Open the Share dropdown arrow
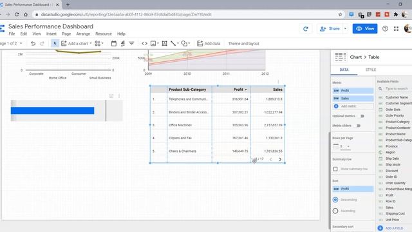This screenshot has width=412, height=232. 345,28
